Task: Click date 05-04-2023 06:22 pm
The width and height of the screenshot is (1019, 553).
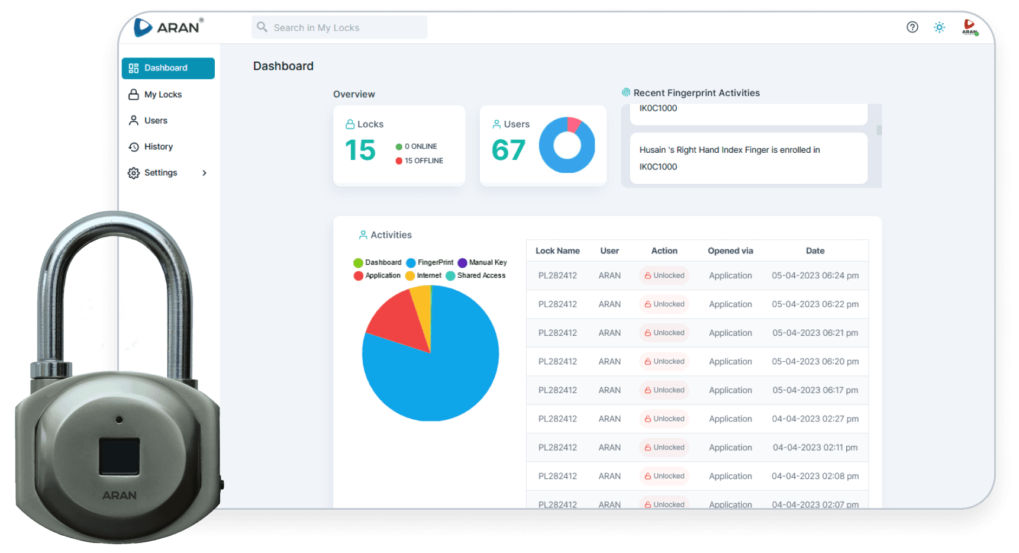Action: (x=815, y=304)
